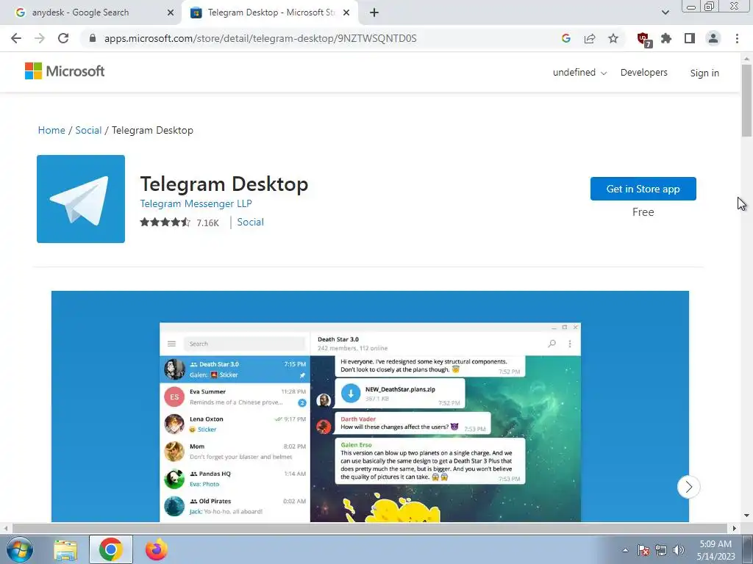
Task: Expand the undefined dropdown menu
Action: coord(579,73)
